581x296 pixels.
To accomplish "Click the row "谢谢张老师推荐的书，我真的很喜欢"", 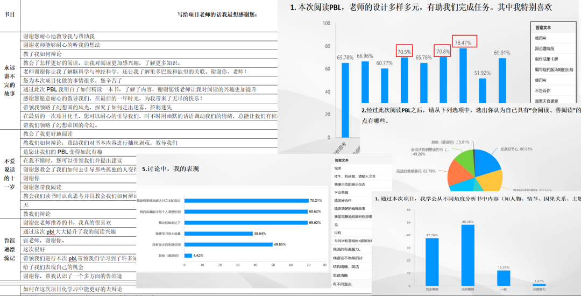I will click(79, 223).
